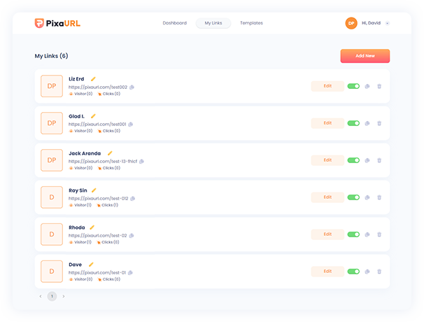
Task: Go to previous page of links
Action: (41, 296)
